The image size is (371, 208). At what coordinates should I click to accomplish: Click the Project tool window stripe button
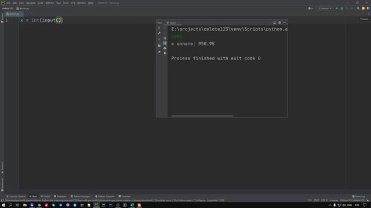click(x=2, y=18)
